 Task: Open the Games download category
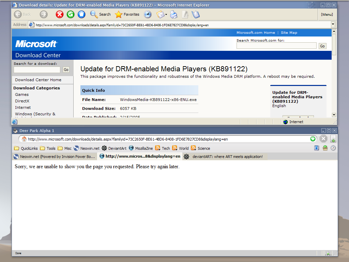[x=22, y=94]
